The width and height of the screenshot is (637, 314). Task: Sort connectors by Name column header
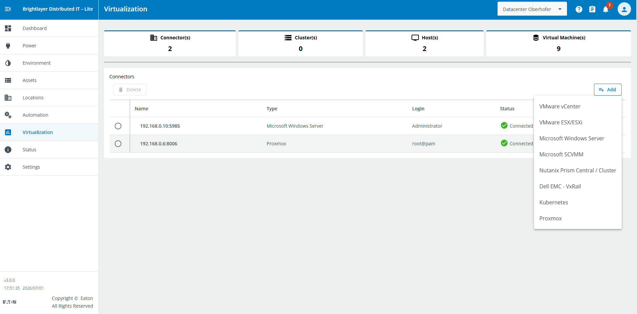(x=141, y=109)
